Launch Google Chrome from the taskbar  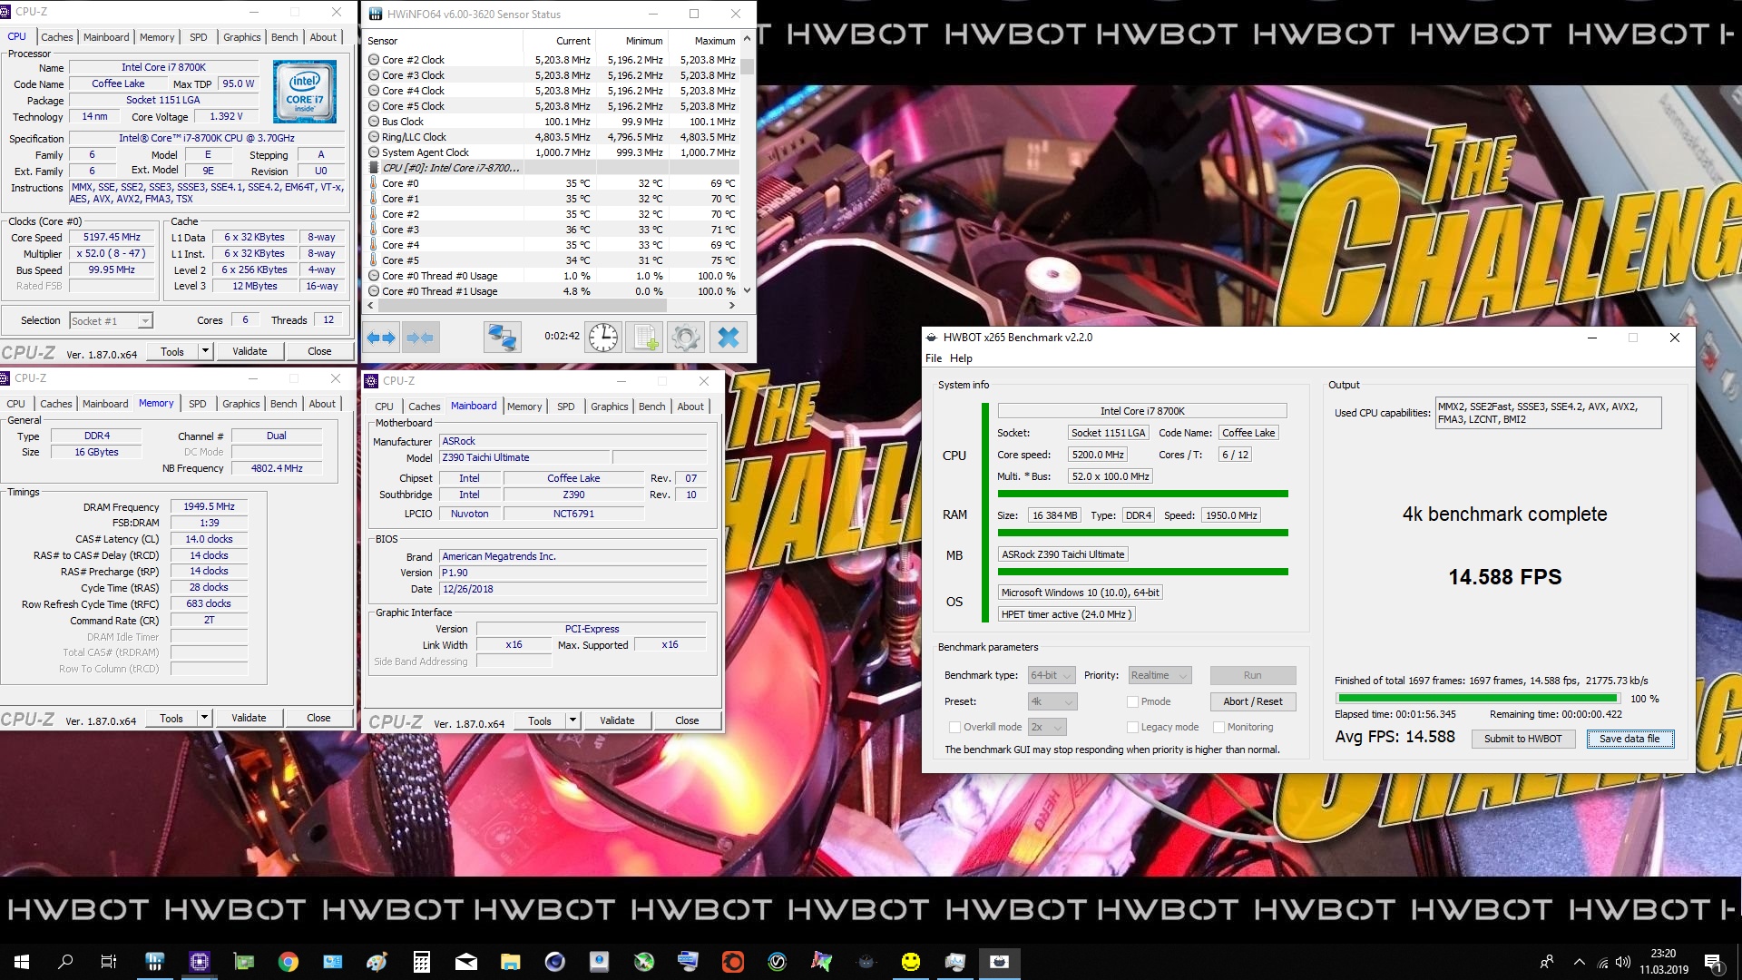(289, 962)
